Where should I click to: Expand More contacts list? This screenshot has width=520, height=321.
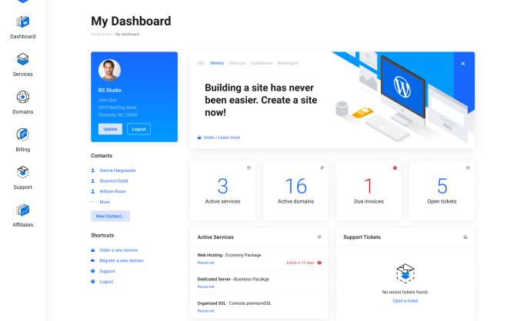tap(104, 202)
